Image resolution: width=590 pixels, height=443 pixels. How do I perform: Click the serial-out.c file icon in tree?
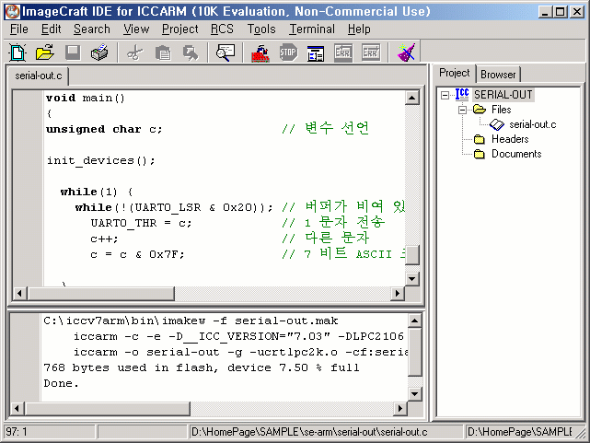497,124
